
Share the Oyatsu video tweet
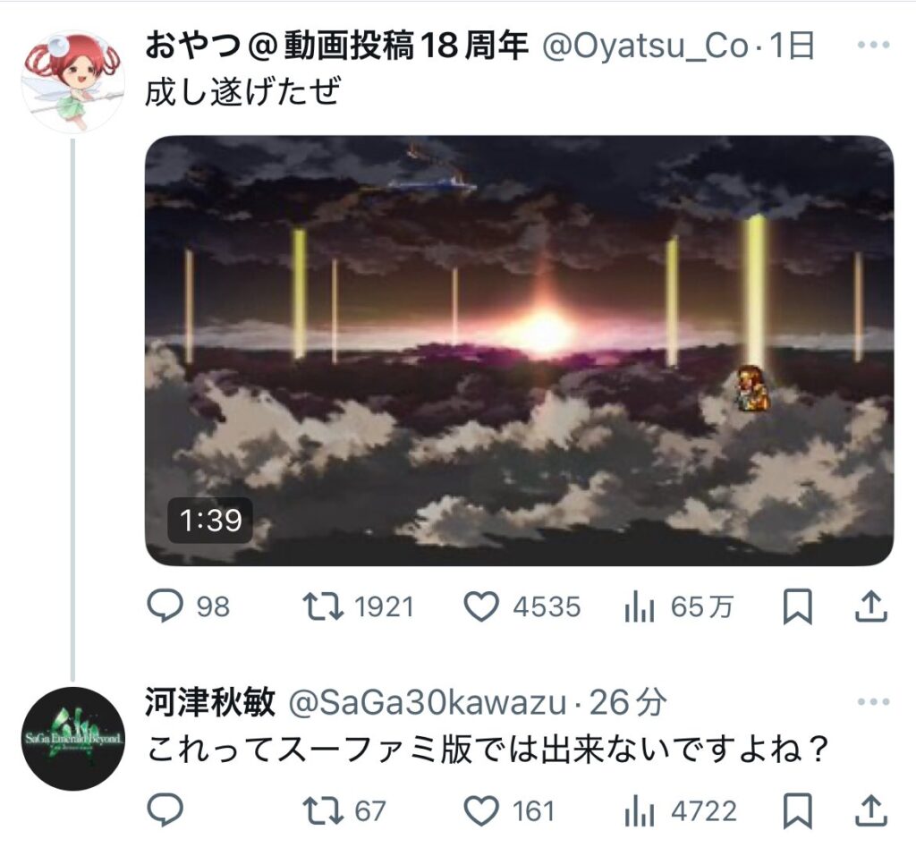(x=871, y=606)
